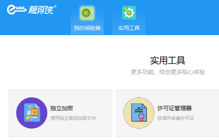Click the description 获得并安装许可证
Viewport: 219px width, 140px height.
point(176,118)
